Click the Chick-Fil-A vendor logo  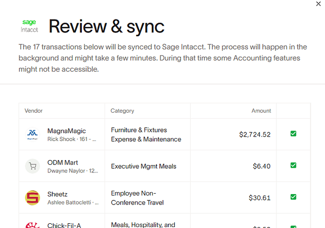click(x=32, y=225)
